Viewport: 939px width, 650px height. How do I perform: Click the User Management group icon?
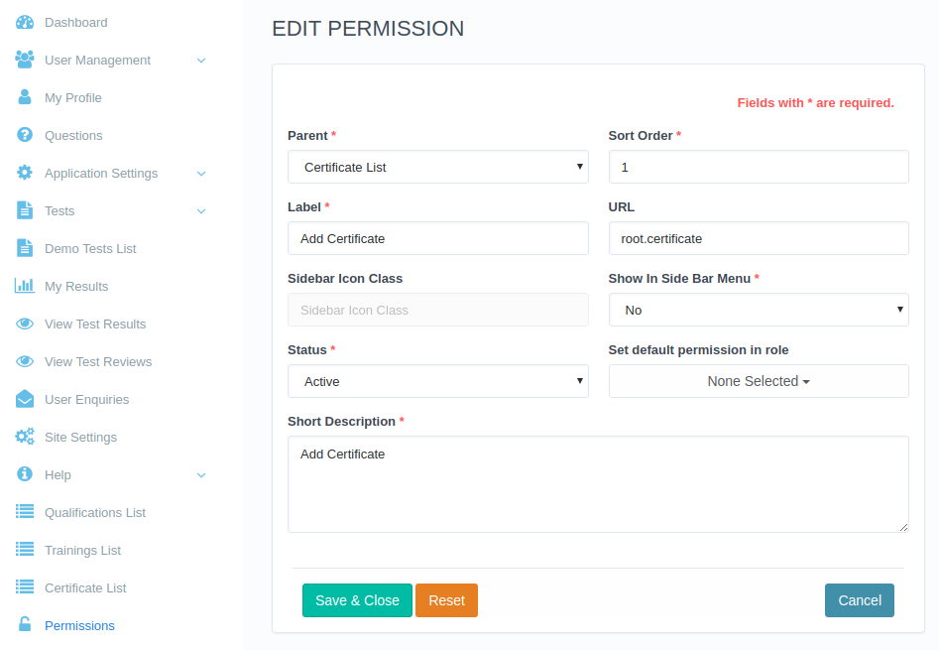[x=25, y=60]
